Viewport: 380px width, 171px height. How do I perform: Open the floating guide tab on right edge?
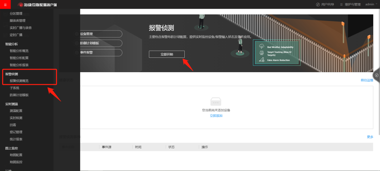[x=376, y=75]
